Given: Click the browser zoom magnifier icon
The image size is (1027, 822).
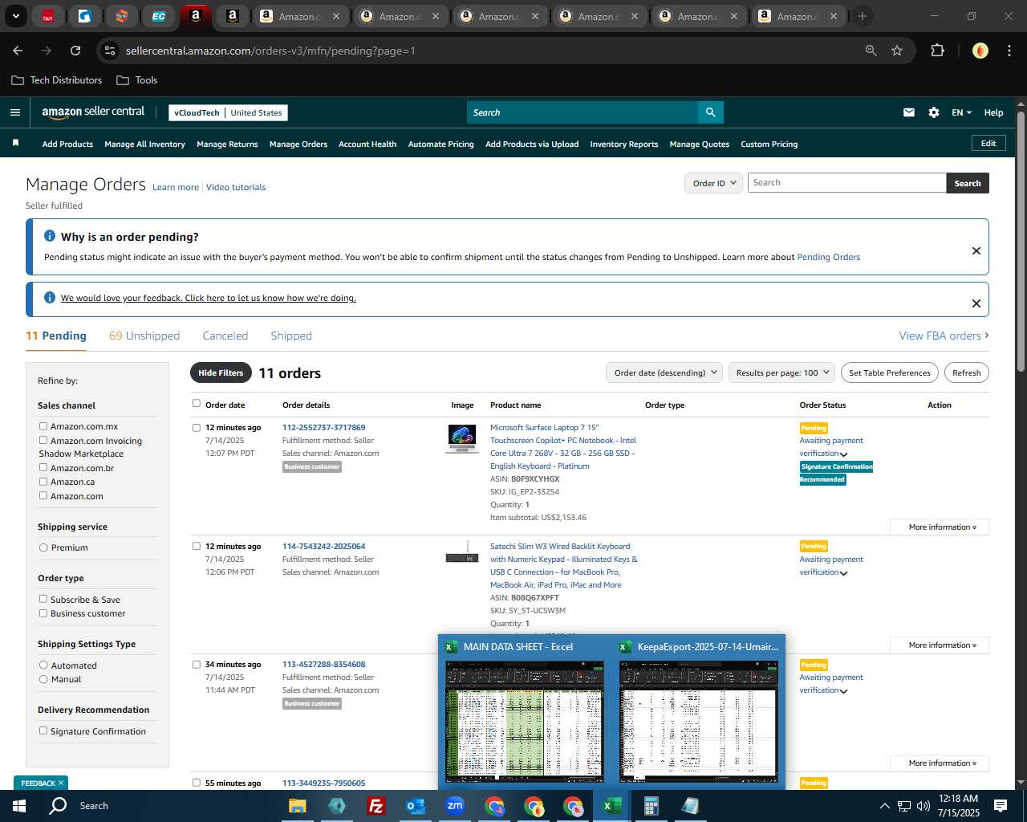Looking at the screenshot, I should (871, 51).
